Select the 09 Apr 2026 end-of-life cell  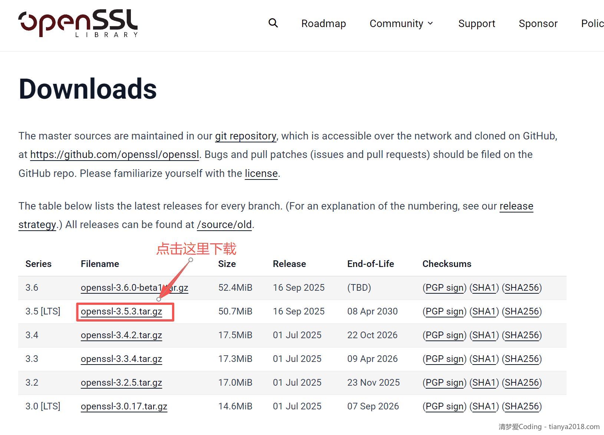pos(372,359)
